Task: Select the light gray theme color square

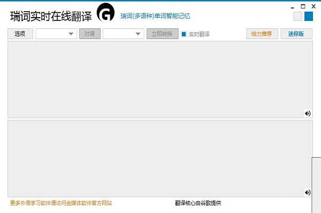Action: pyautogui.click(x=297, y=17)
